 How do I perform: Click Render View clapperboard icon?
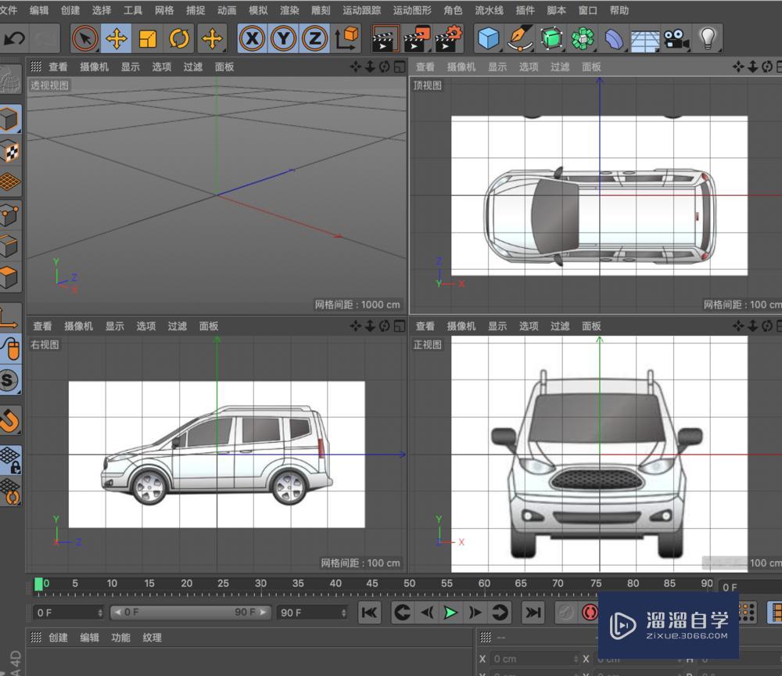pos(385,38)
